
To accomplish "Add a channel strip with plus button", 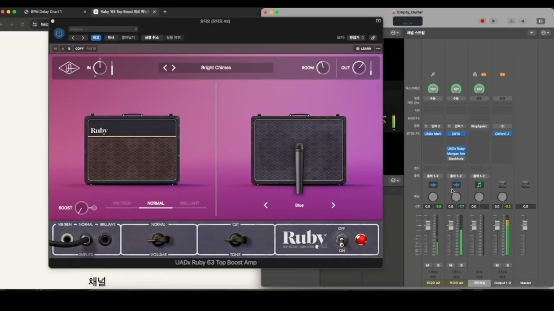I will point(532,33).
